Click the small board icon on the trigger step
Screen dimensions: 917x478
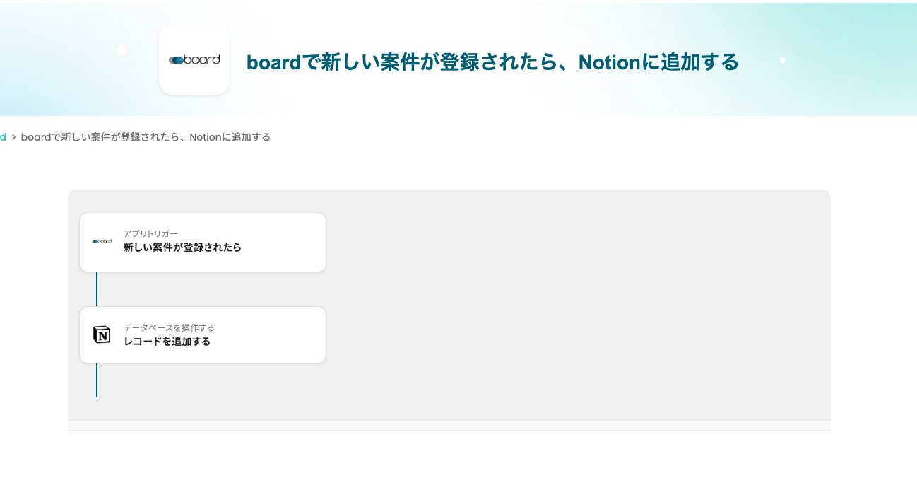tap(102, 241)
